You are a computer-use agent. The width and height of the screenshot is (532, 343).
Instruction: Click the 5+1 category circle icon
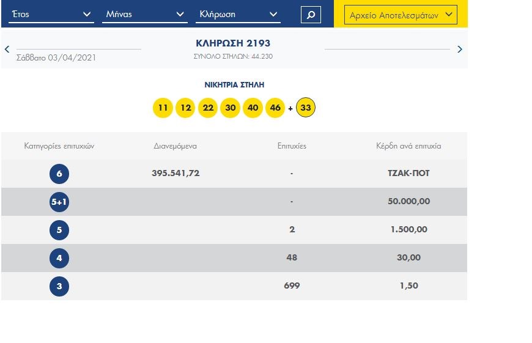(x=59, y=202)
